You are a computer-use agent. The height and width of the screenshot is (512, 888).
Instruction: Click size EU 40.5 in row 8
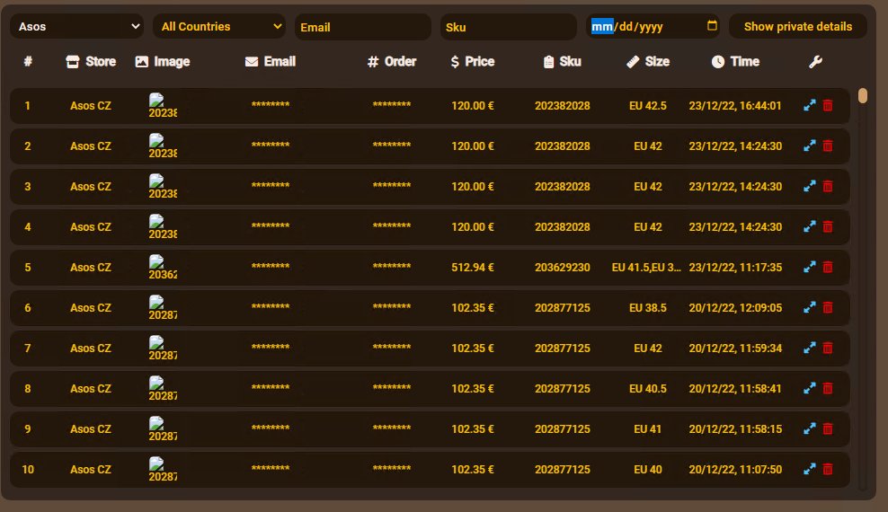click(648, 389)
